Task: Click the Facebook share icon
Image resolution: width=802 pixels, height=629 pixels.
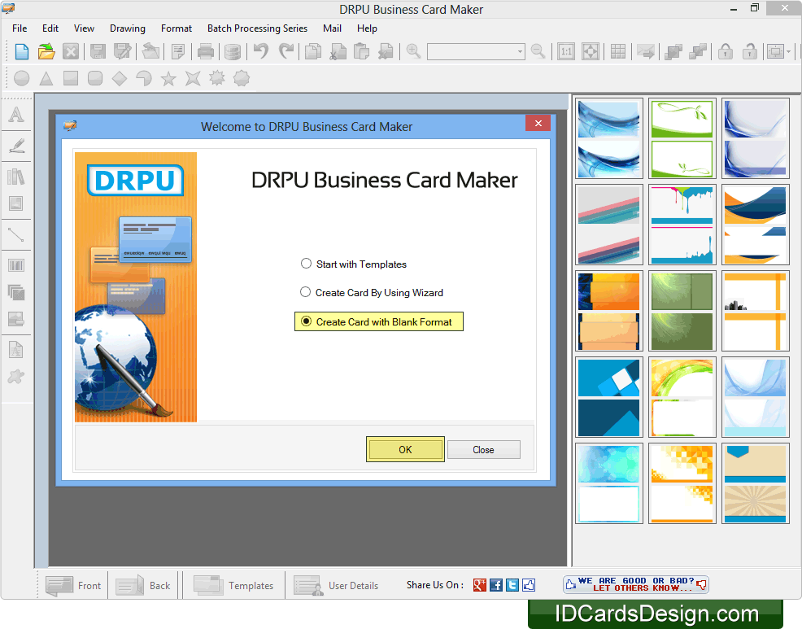Action: pos(496,585)
